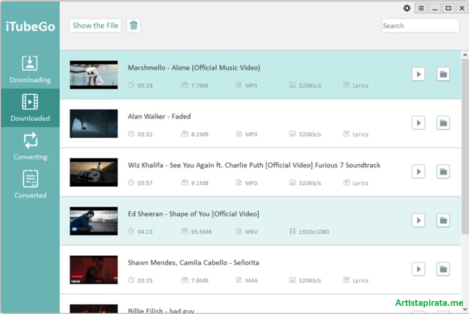Play Wiz Khalifa - See You Again
The image size is (469, 314).
(418, 171)
